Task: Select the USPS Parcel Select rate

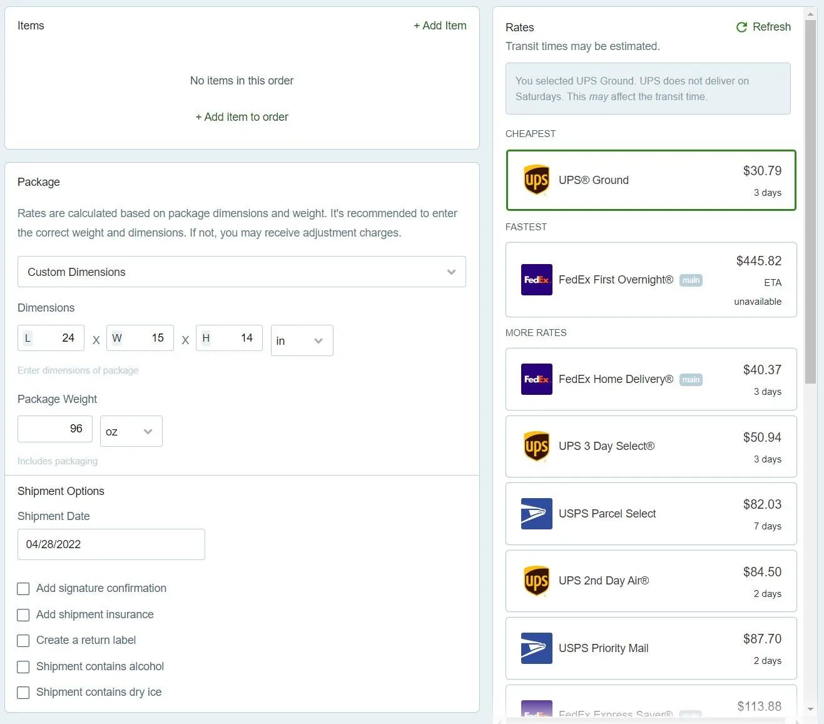Action: [651, 514]
